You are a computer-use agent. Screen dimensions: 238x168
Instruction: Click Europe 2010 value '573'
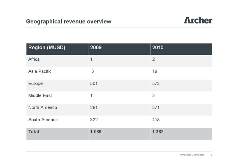156,84
